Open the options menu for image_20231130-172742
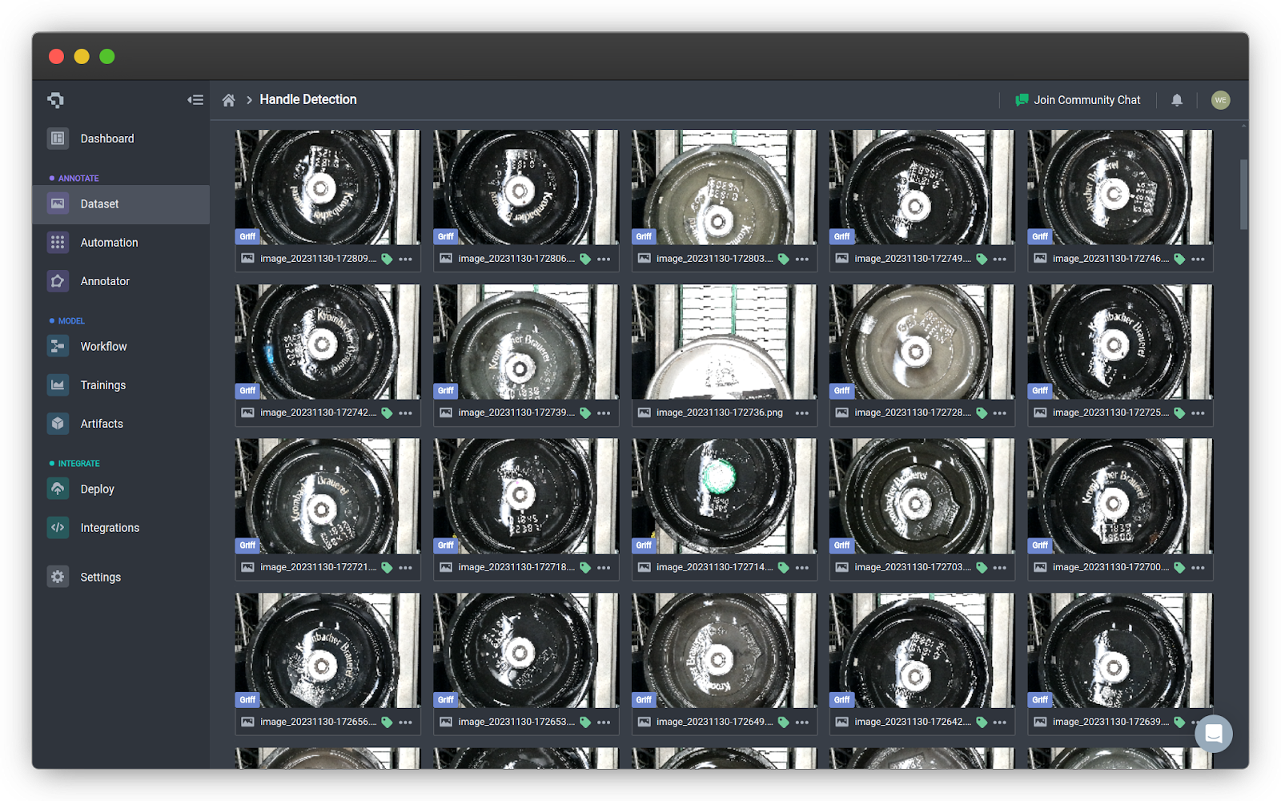 (x=406, y=413)
